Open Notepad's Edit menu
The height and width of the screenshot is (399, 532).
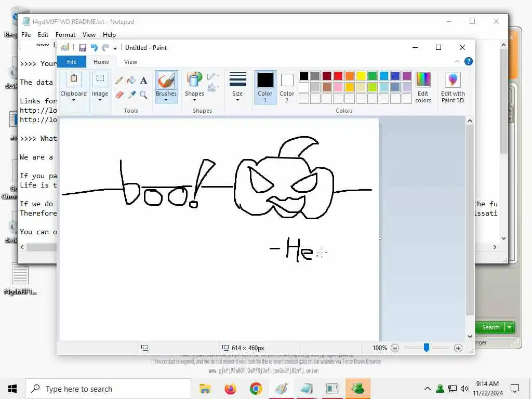pyautogui.click(x=43, y=35)
